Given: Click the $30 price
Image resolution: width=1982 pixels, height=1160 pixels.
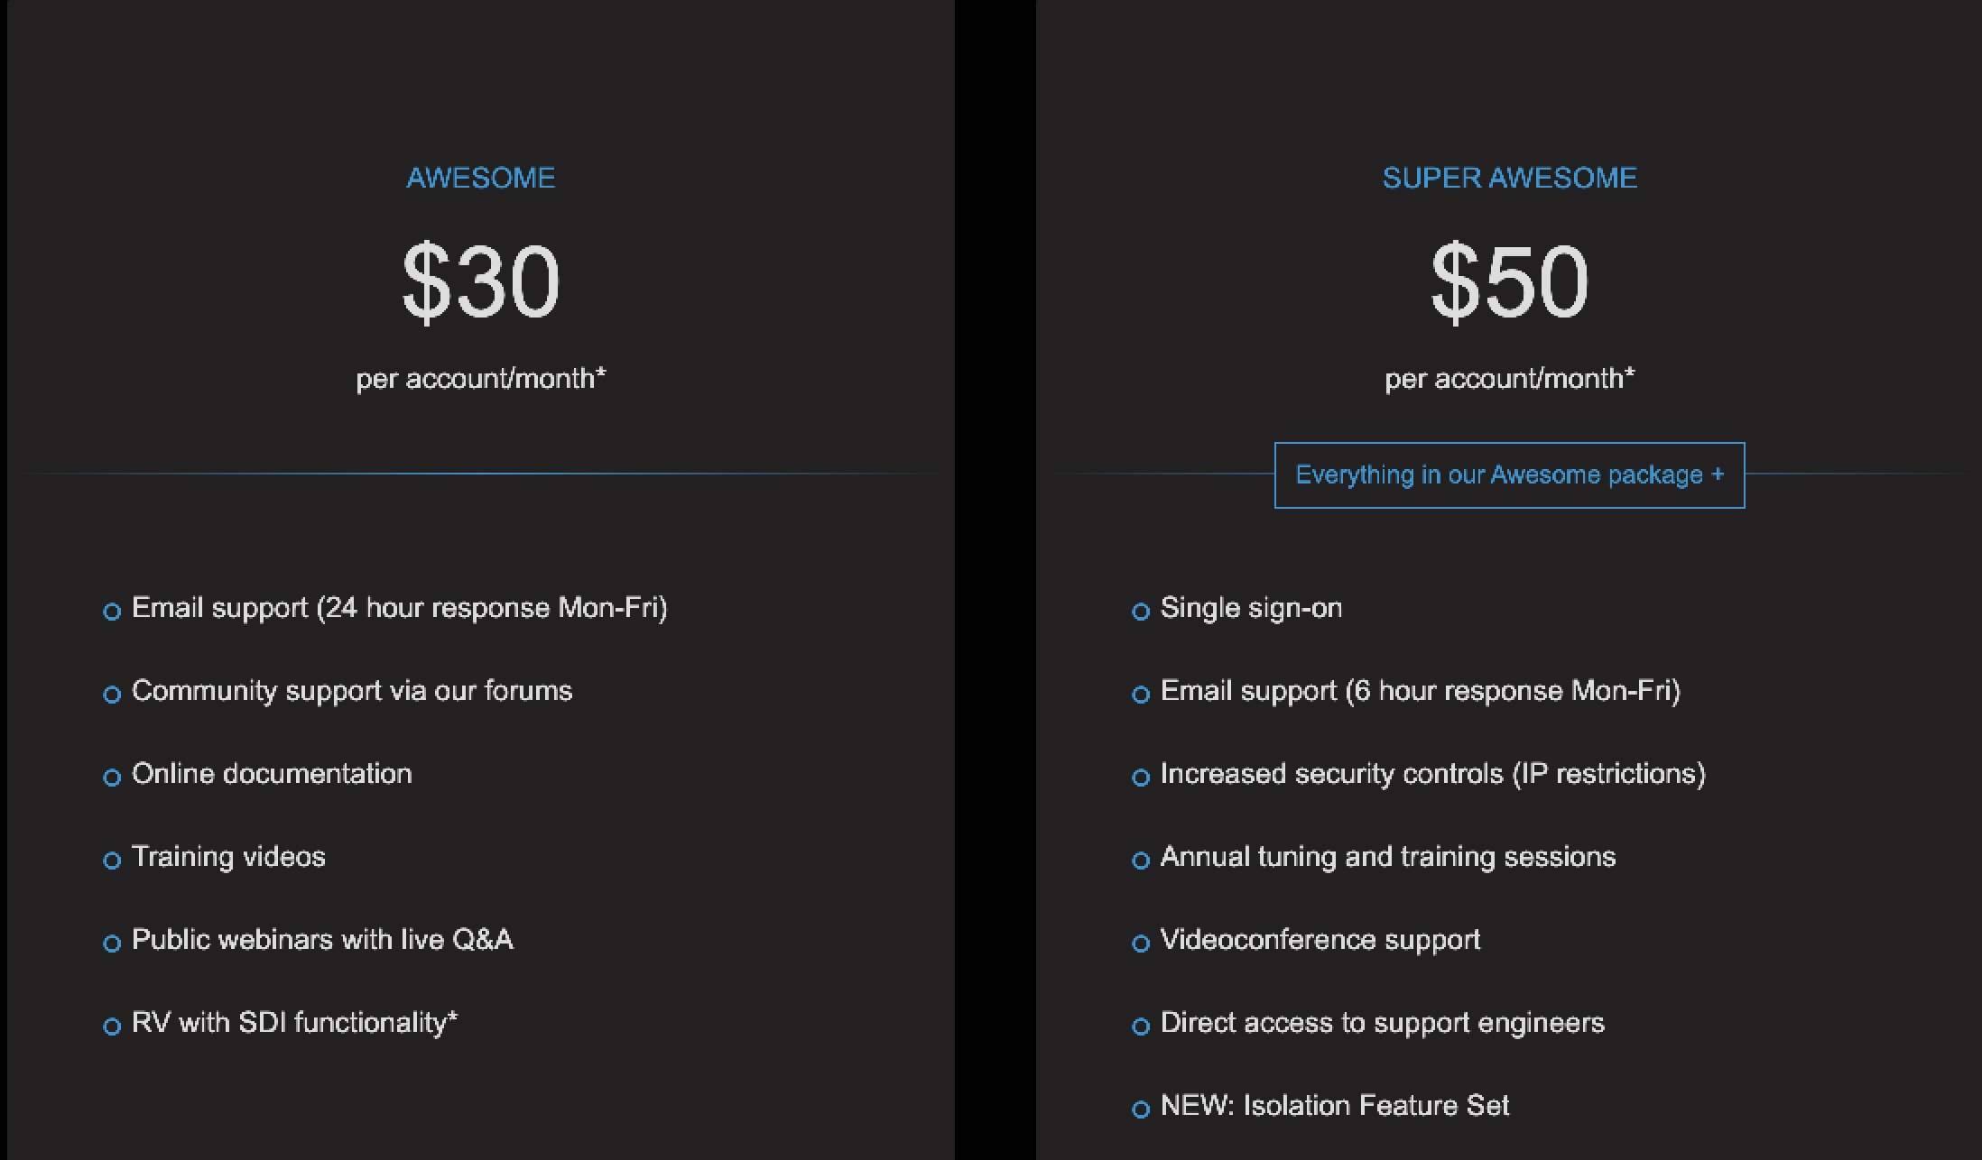Looking at the screenshot, I should 481,281.
